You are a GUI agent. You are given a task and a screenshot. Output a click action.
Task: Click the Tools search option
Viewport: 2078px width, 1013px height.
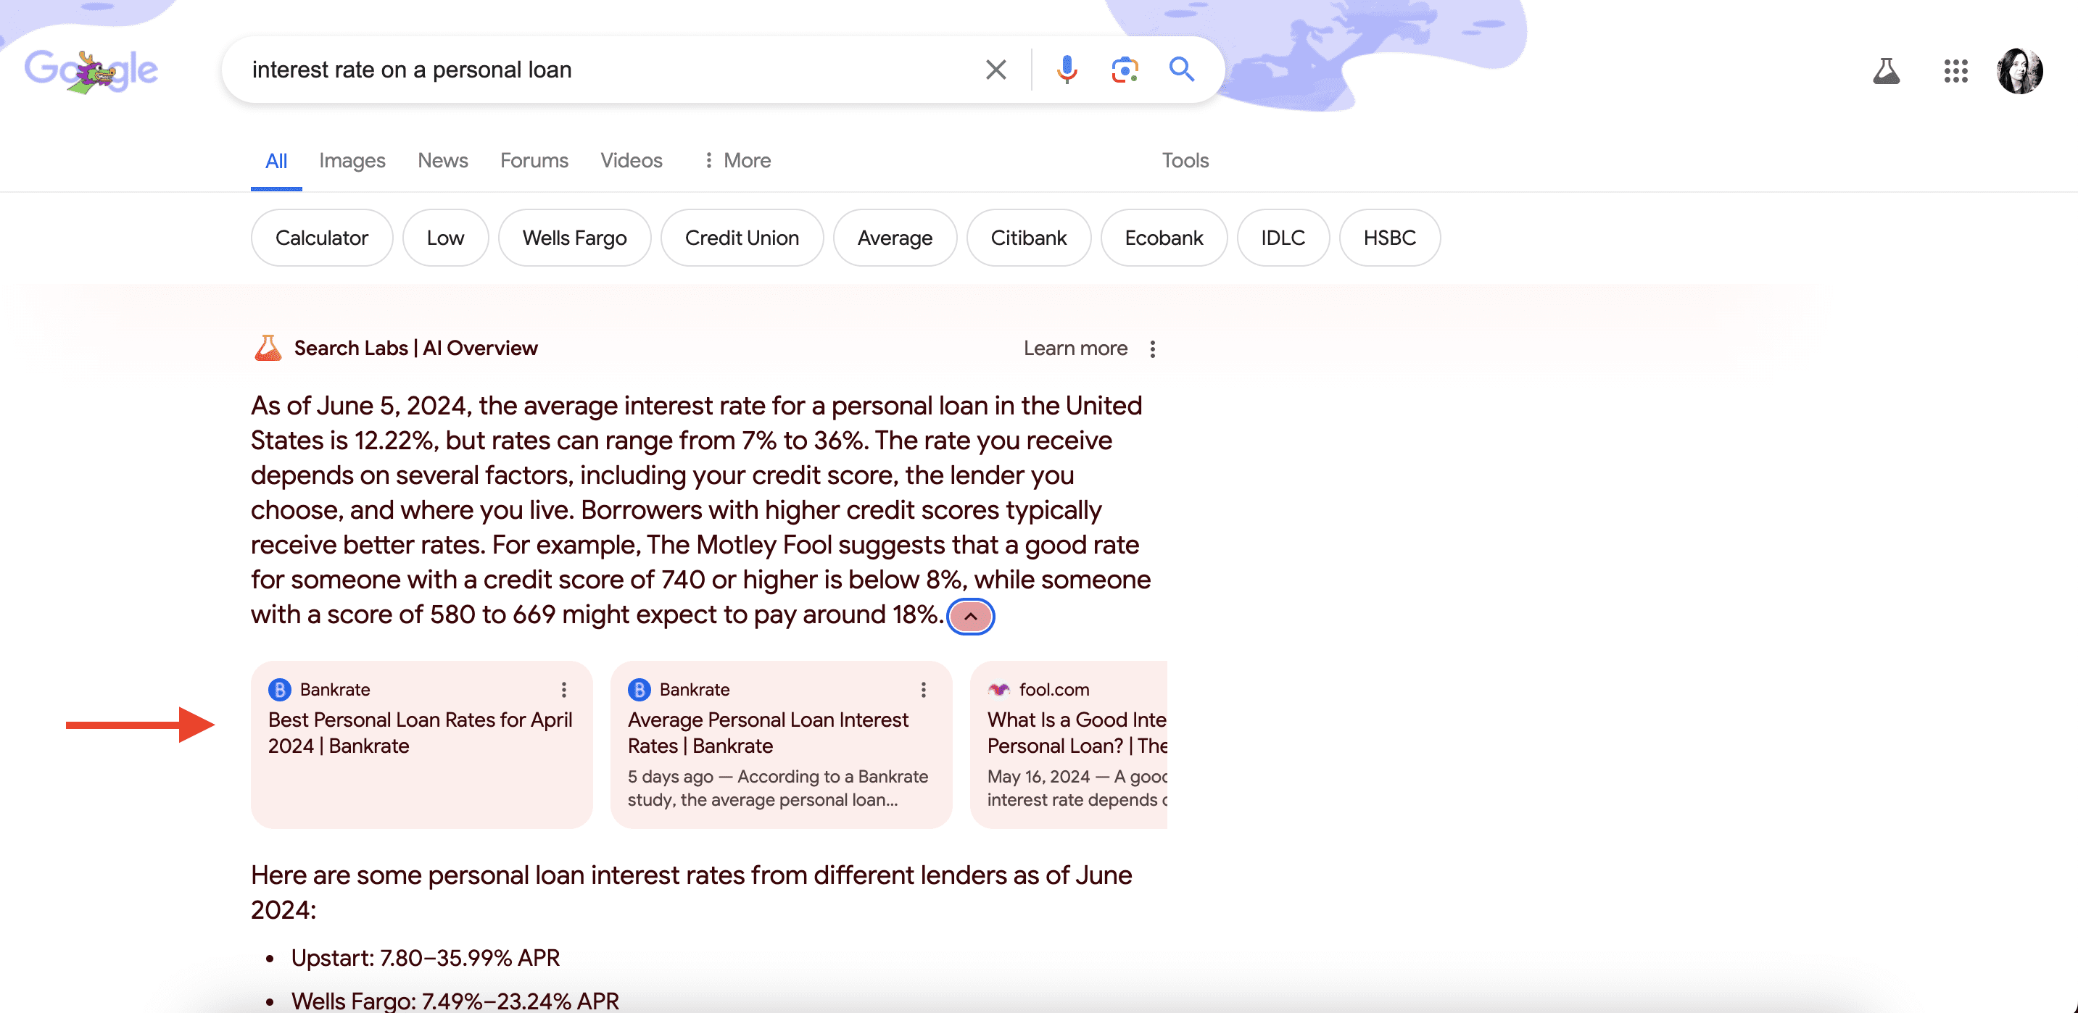click(1185, 160)
